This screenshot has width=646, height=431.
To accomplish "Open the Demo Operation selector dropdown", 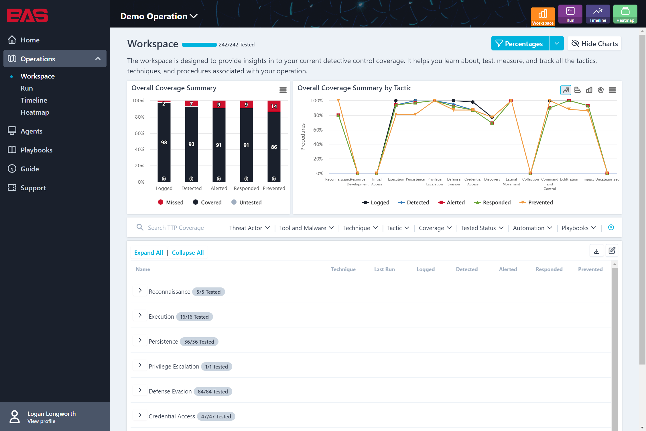I will tap(159, 16).
